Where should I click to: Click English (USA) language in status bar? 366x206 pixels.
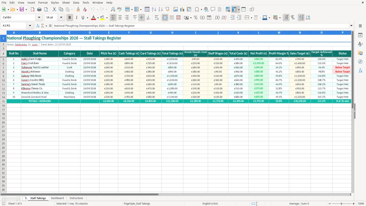click(x=210, y=204)
